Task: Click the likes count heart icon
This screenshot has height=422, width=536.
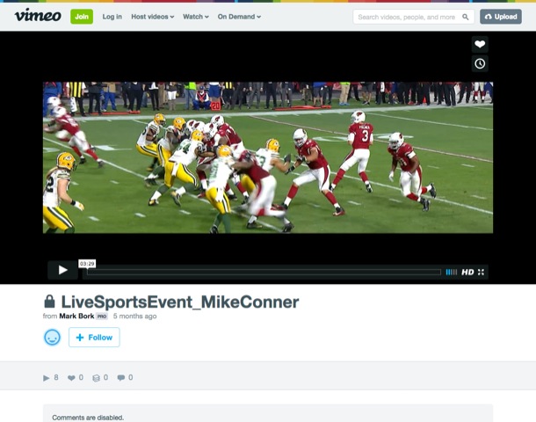Action: 71,378
